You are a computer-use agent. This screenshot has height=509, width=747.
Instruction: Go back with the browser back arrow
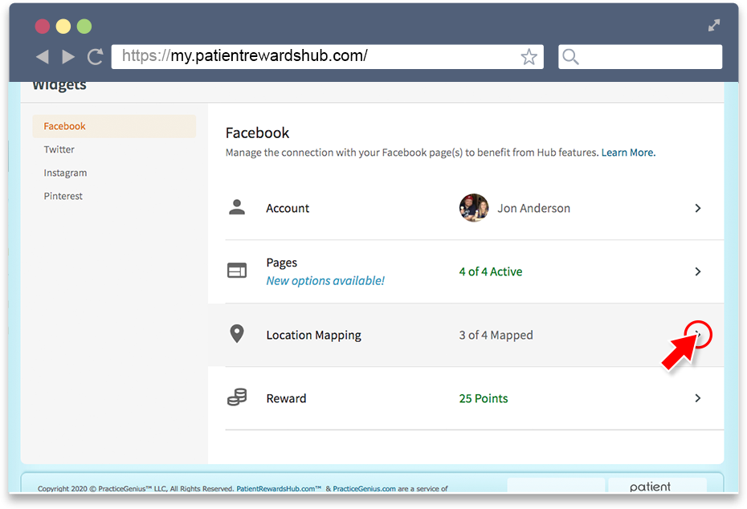[43, 57]
